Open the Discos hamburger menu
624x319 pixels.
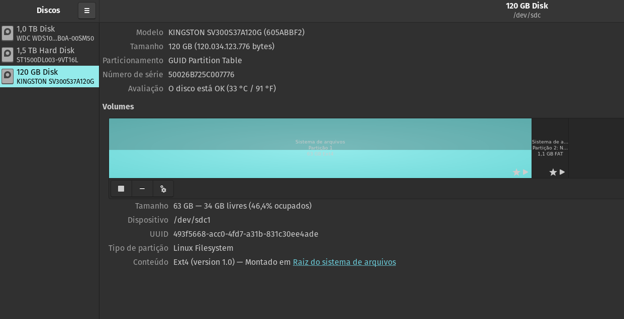click(87, 11)
